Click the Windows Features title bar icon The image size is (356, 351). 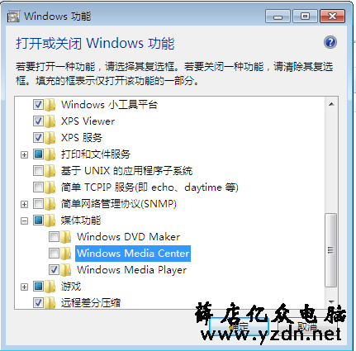(x=13, y=17)
